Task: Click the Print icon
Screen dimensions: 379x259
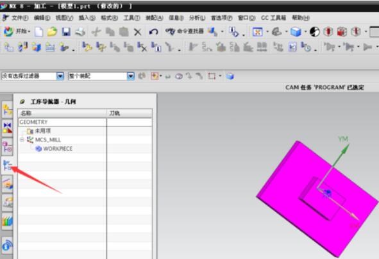Action: click(x=80, y=31)
